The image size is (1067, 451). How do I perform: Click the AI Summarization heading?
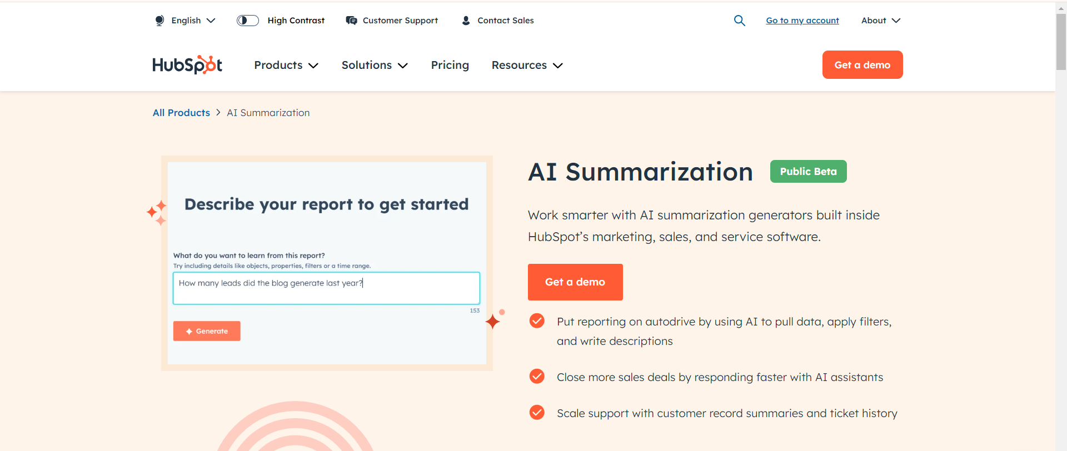coord(641,172)
